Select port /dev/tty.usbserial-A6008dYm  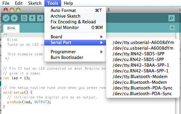tap(143, 42)
